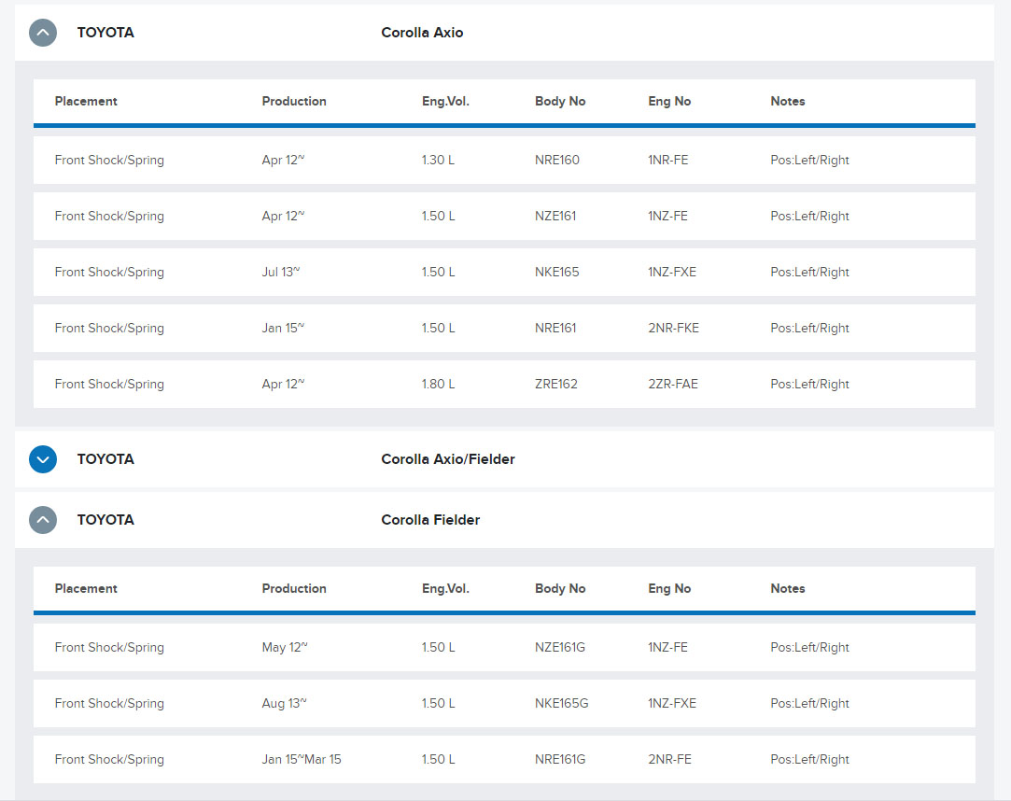Select body number NRE160
This screenshot has width=1011, height=801.
[x=557, y=160]
